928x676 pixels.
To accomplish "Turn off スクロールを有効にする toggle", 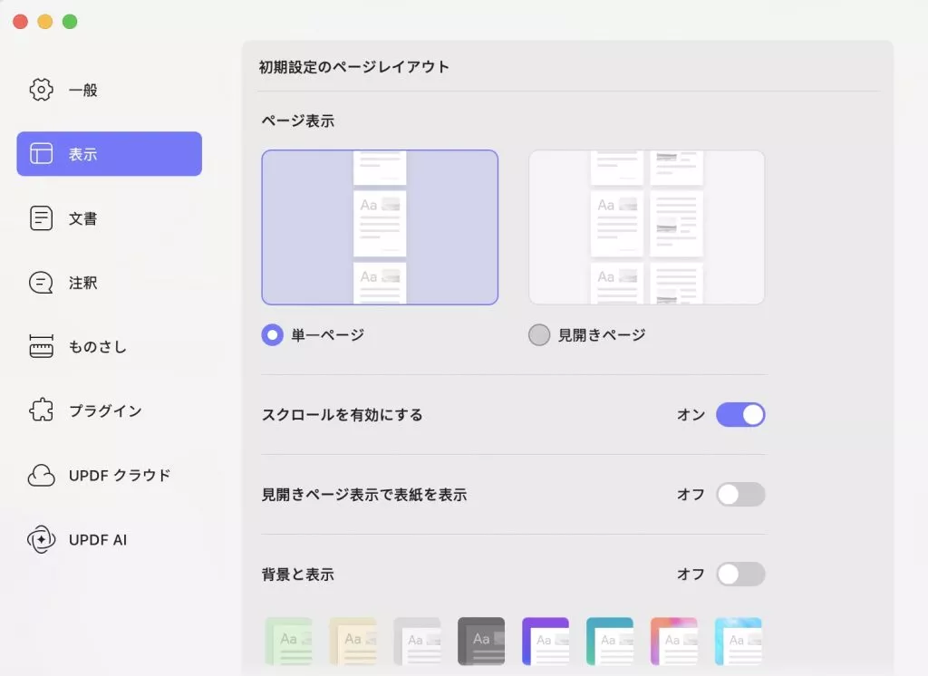I will point(740,414).
